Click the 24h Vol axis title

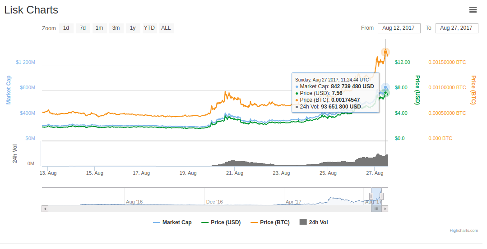14,154
